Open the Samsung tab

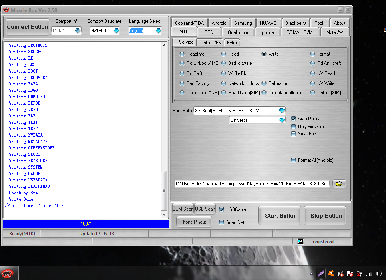(243, 23)
